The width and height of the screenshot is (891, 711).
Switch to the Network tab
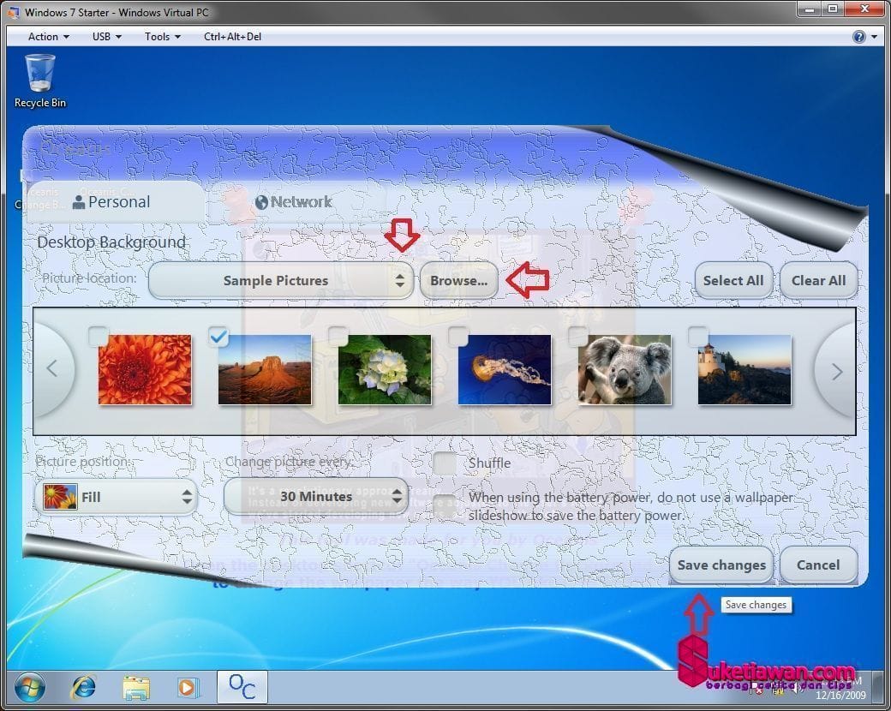[x=293, y=202]
